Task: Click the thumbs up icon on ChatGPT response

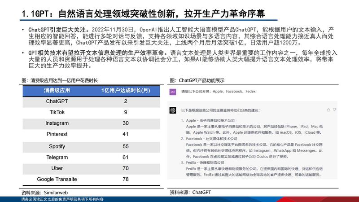Action: (x=329, y=110)
